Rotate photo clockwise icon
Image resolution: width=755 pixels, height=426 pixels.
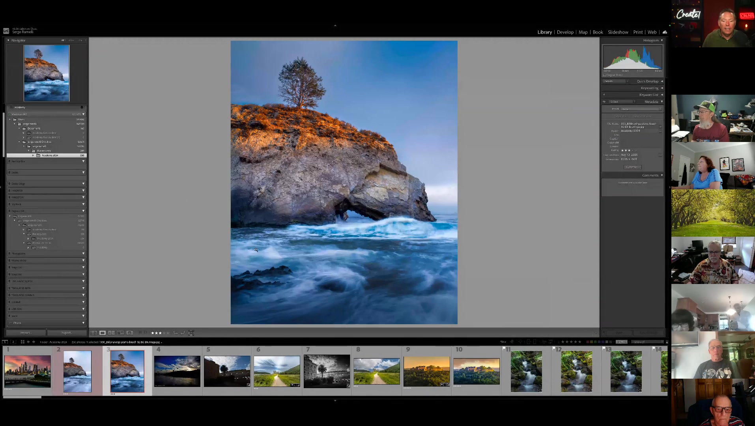pyautogui.click(x=183, y=333)
